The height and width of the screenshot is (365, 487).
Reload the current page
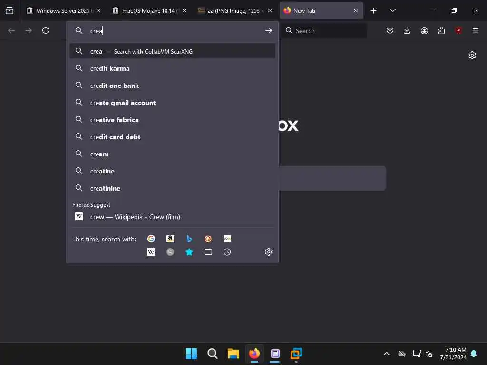(46, 30)
